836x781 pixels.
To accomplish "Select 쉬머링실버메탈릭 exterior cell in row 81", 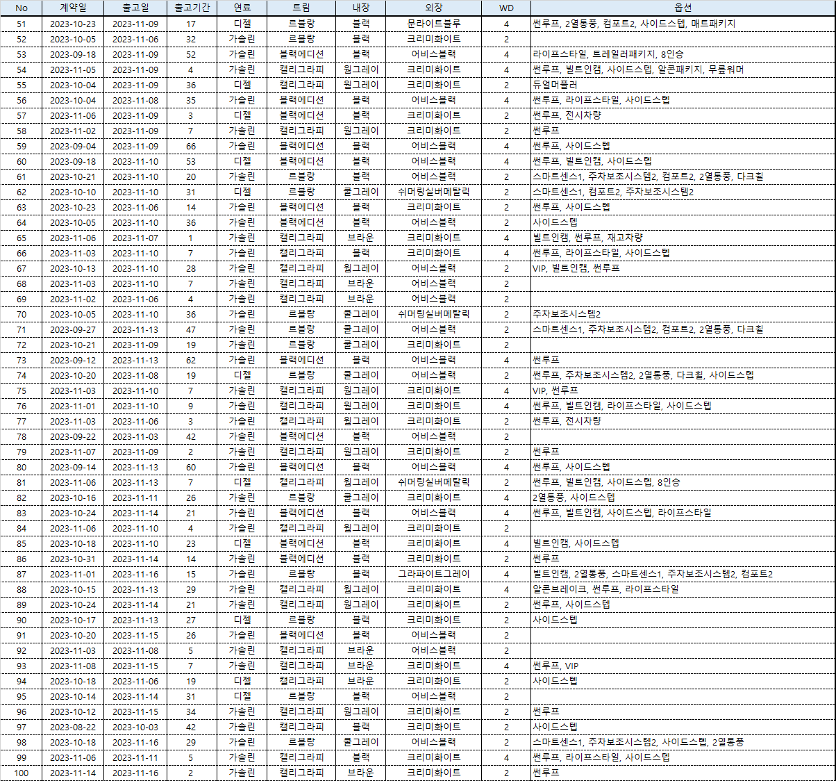I will [433, 482].
